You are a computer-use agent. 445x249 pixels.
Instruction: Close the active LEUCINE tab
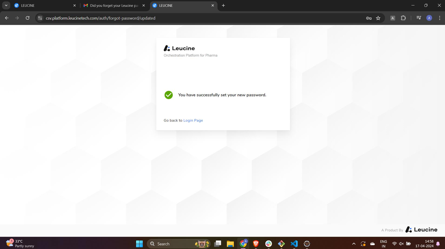click(213, 6)
